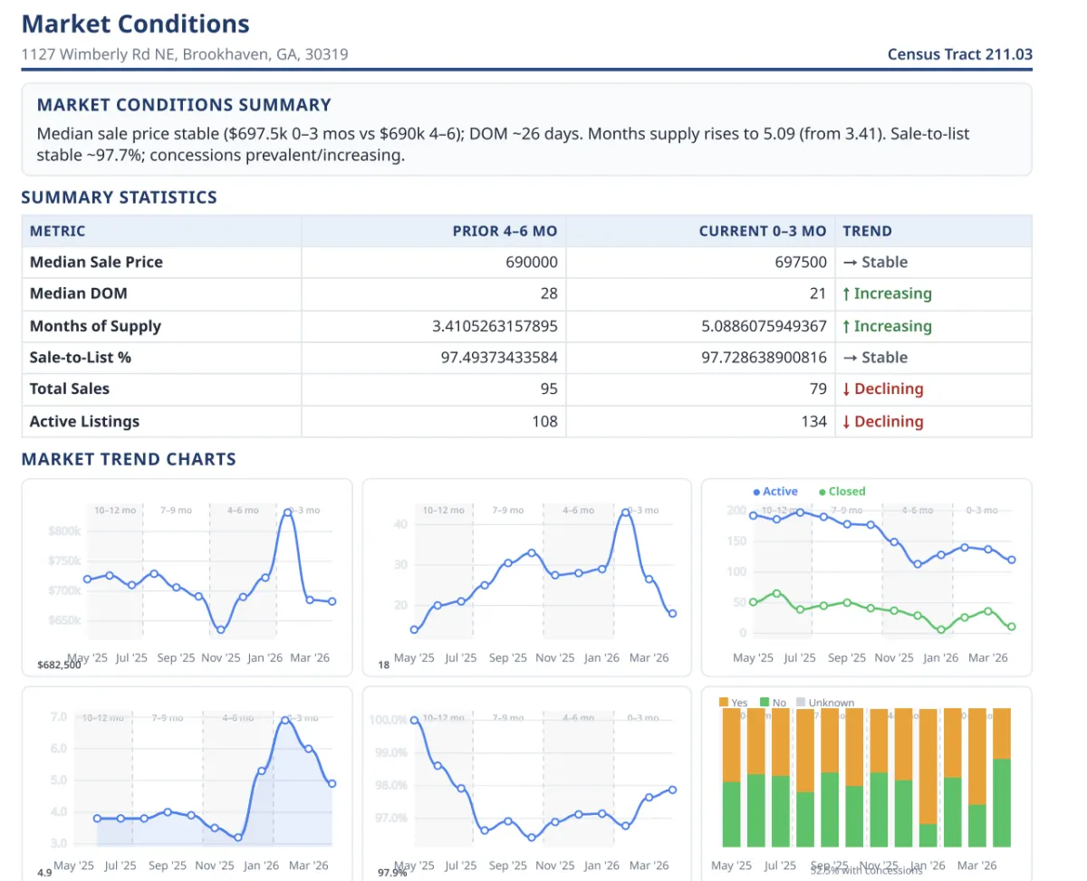Click the Declining arrow in Active Listings row
The width and height of the screenshot is (1087, 881).
846,421
